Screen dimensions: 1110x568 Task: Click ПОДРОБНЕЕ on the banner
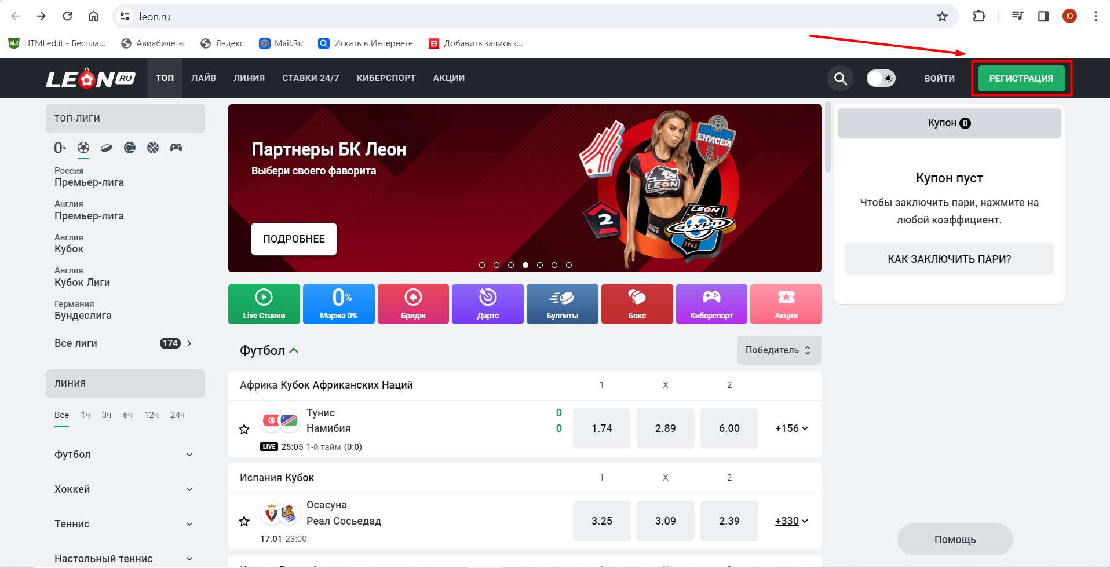[x=294, y=239]
